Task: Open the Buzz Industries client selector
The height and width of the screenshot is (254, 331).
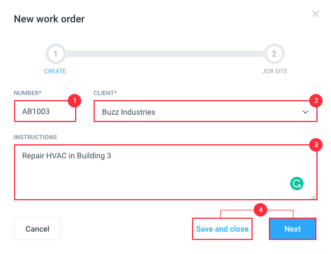Action: [x=206, y=111]
